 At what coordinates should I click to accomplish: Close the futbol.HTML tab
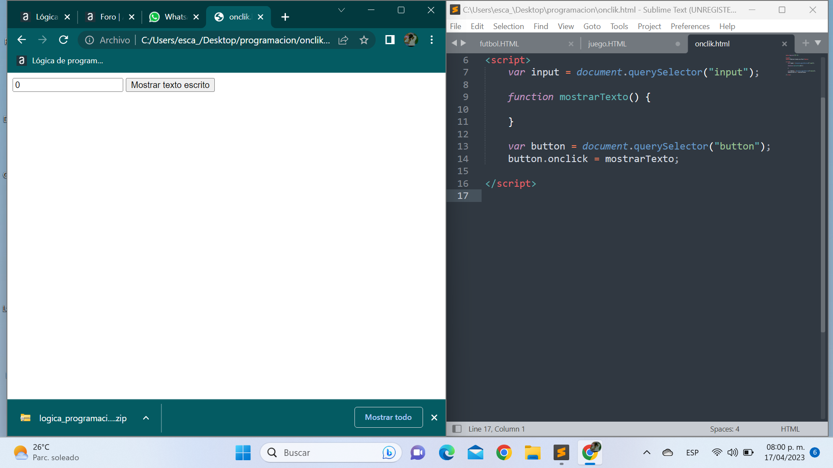pyautogui.click(x=571, y=44)
